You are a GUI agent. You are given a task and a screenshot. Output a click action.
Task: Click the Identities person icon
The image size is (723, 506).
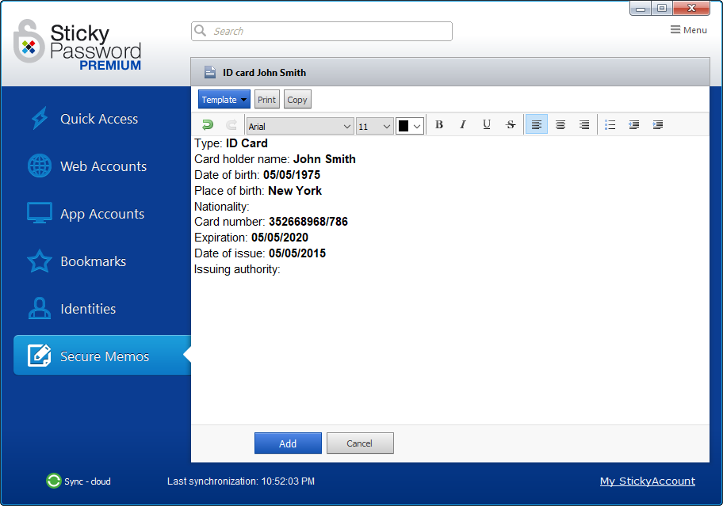40,308
